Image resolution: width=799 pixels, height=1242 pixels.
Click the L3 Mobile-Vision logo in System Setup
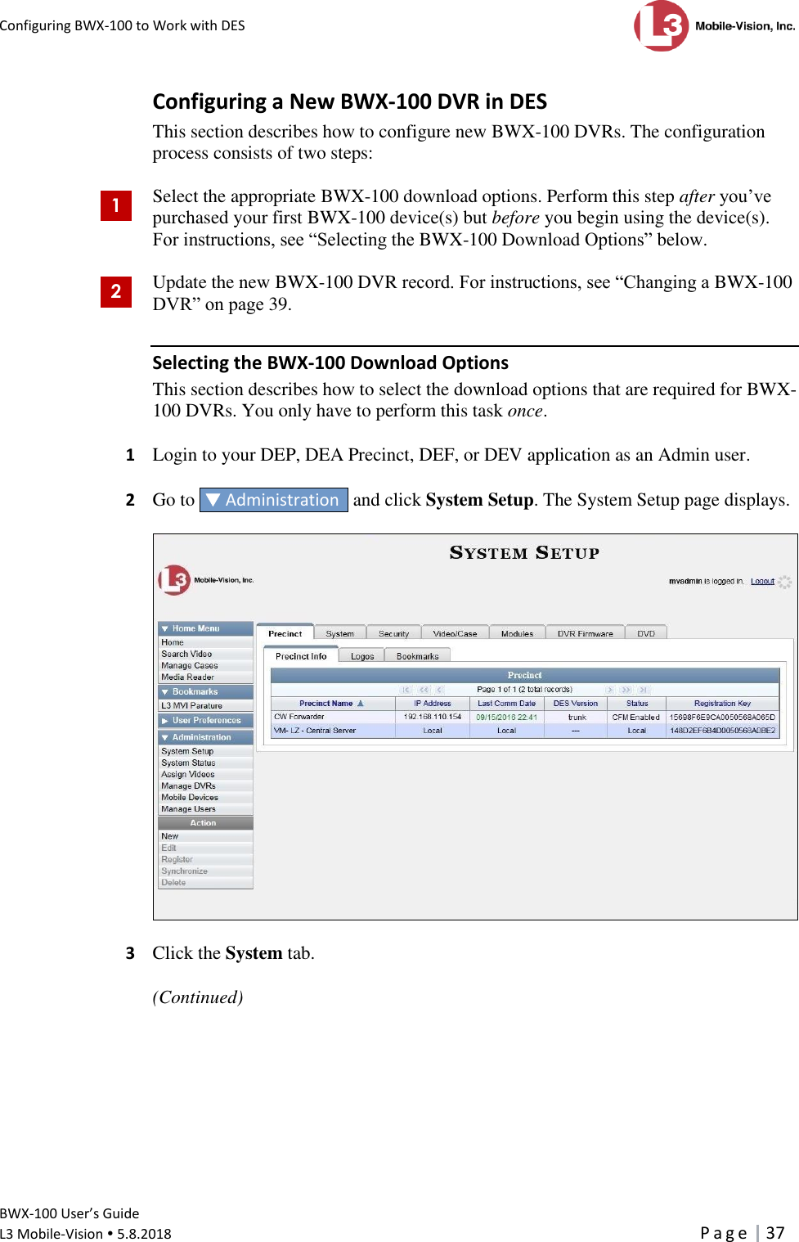pos(206,580)
